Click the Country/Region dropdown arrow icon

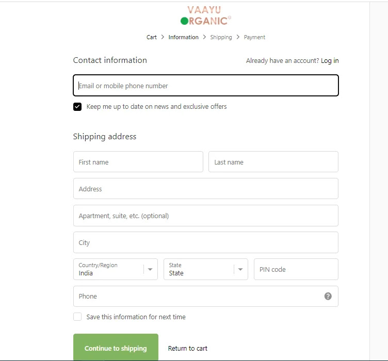click(150, 269)
